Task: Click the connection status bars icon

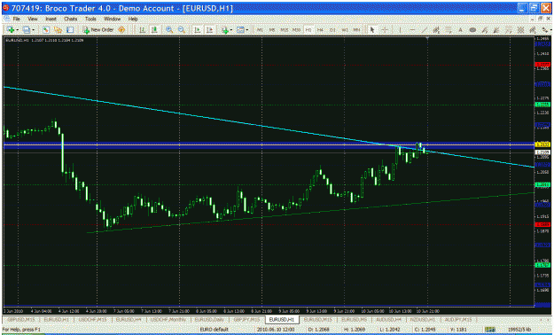Action: (489, 330)
